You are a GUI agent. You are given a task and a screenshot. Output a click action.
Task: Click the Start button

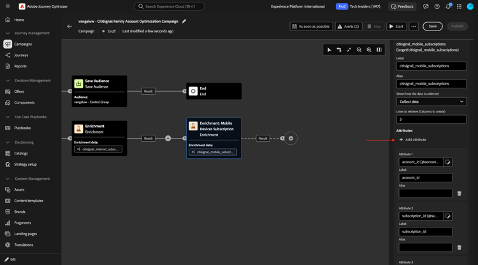[396, 27]
